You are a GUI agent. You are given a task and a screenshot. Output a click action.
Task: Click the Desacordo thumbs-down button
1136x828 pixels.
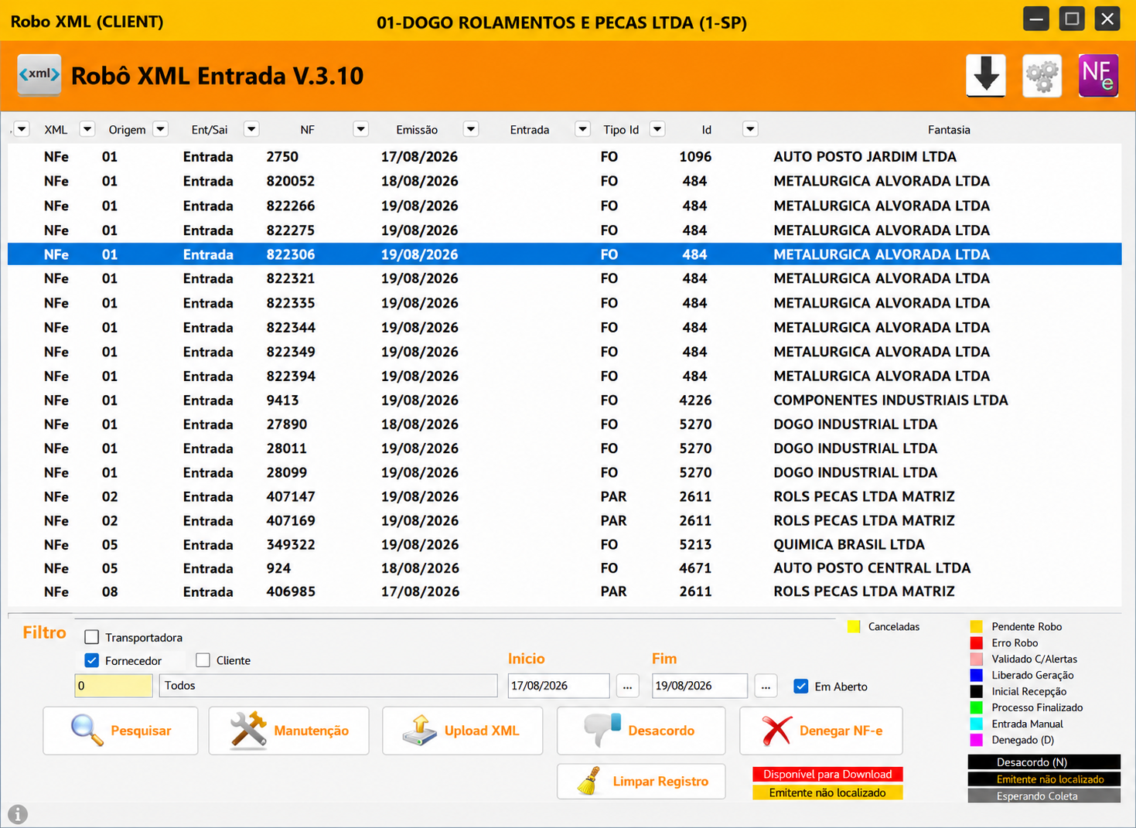click(641, 731)
